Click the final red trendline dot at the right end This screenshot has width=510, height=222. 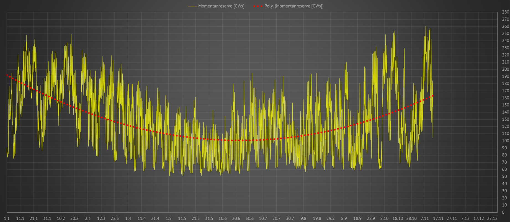(432, 96)
